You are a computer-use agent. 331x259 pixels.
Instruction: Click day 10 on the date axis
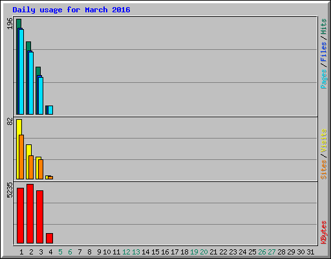tap(107, 252)
